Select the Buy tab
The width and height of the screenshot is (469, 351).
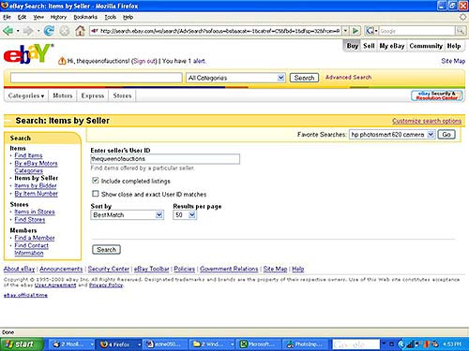[x=353, y=46]
